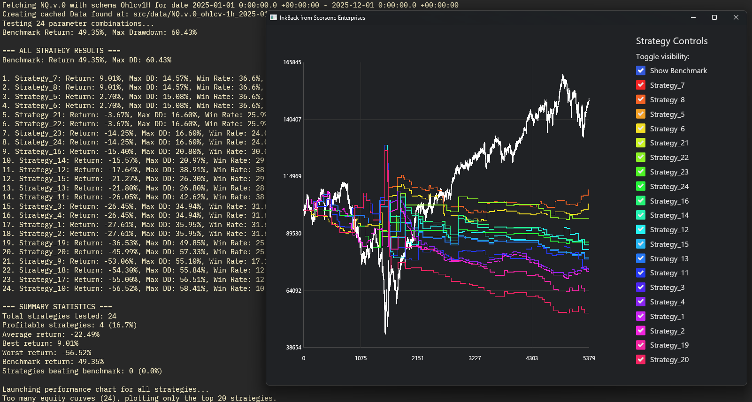The height and width of the screenshot is (402, 752).
Task: Toggle the Strategy_12 checkbox
Action: (641, 229)
